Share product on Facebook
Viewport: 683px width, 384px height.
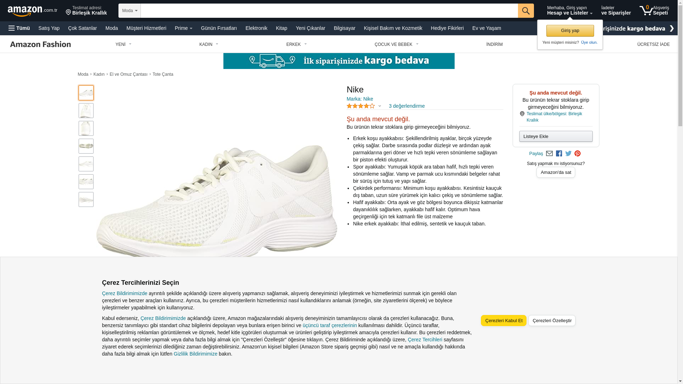(x=559, y=154)
